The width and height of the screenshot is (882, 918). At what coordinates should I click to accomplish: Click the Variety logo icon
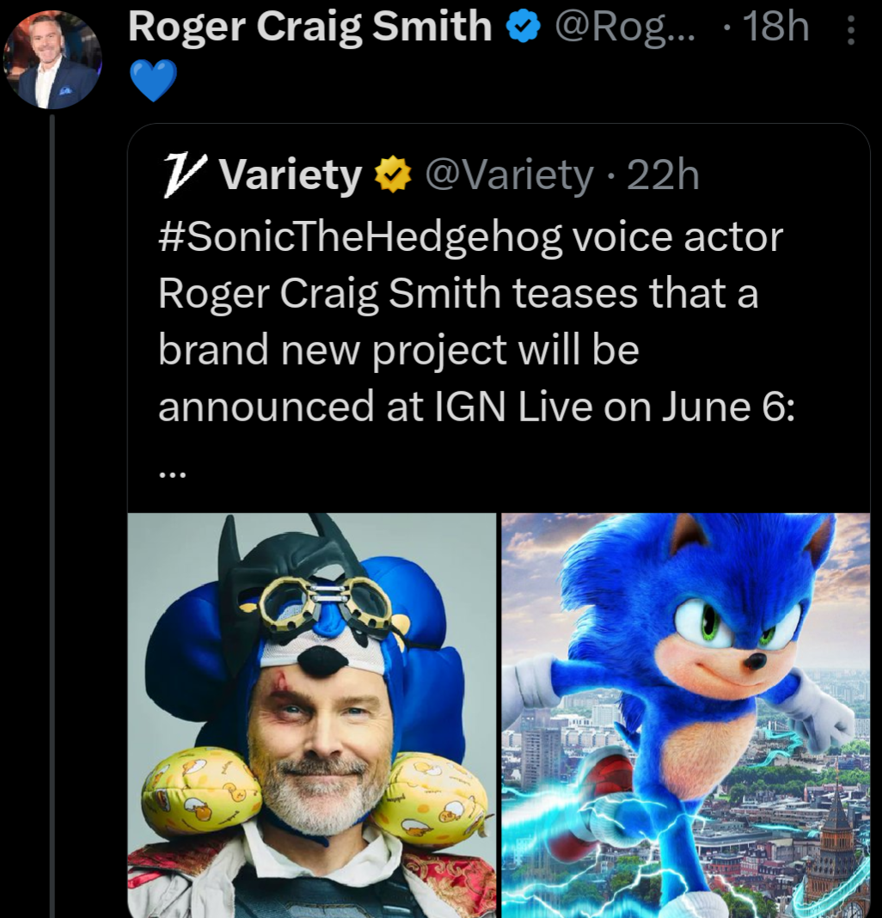click(x=180, y=174)
